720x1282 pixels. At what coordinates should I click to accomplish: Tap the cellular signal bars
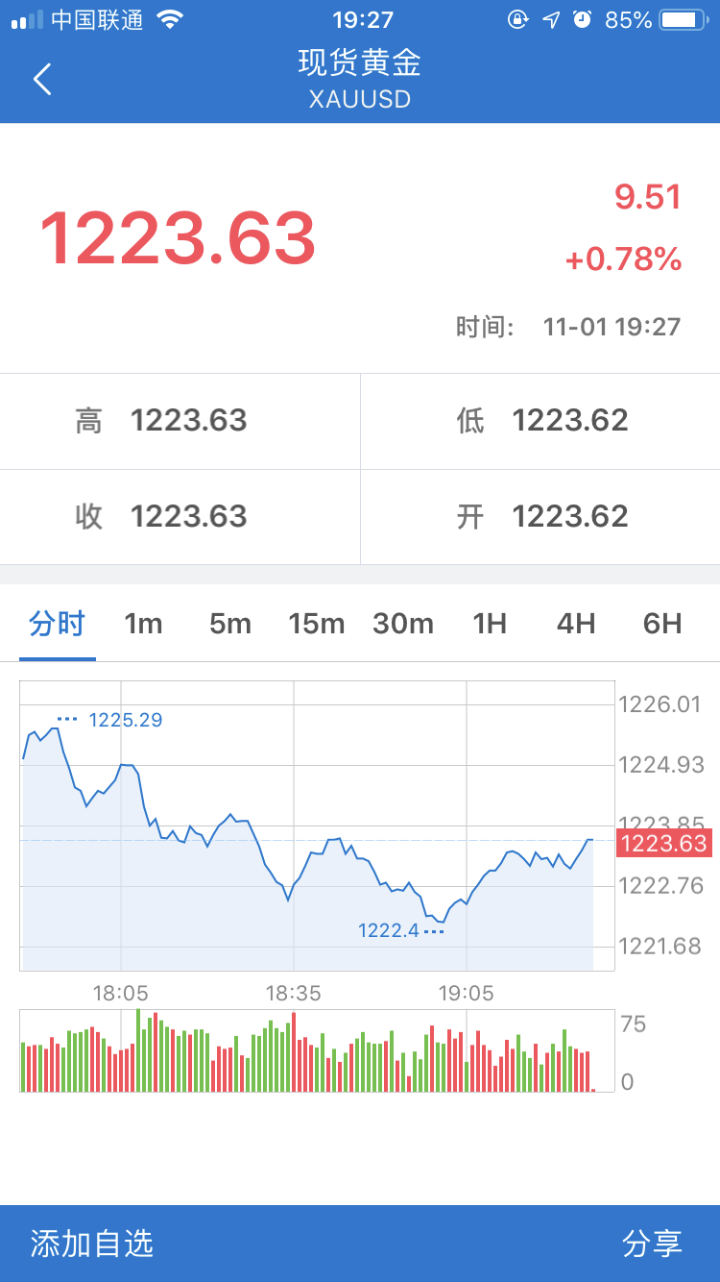[x=27, y=19]
